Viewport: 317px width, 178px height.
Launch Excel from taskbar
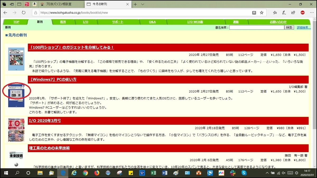click(153, 173)
